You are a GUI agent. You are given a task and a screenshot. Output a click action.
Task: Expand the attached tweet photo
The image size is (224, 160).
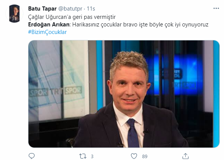(124, 94)
